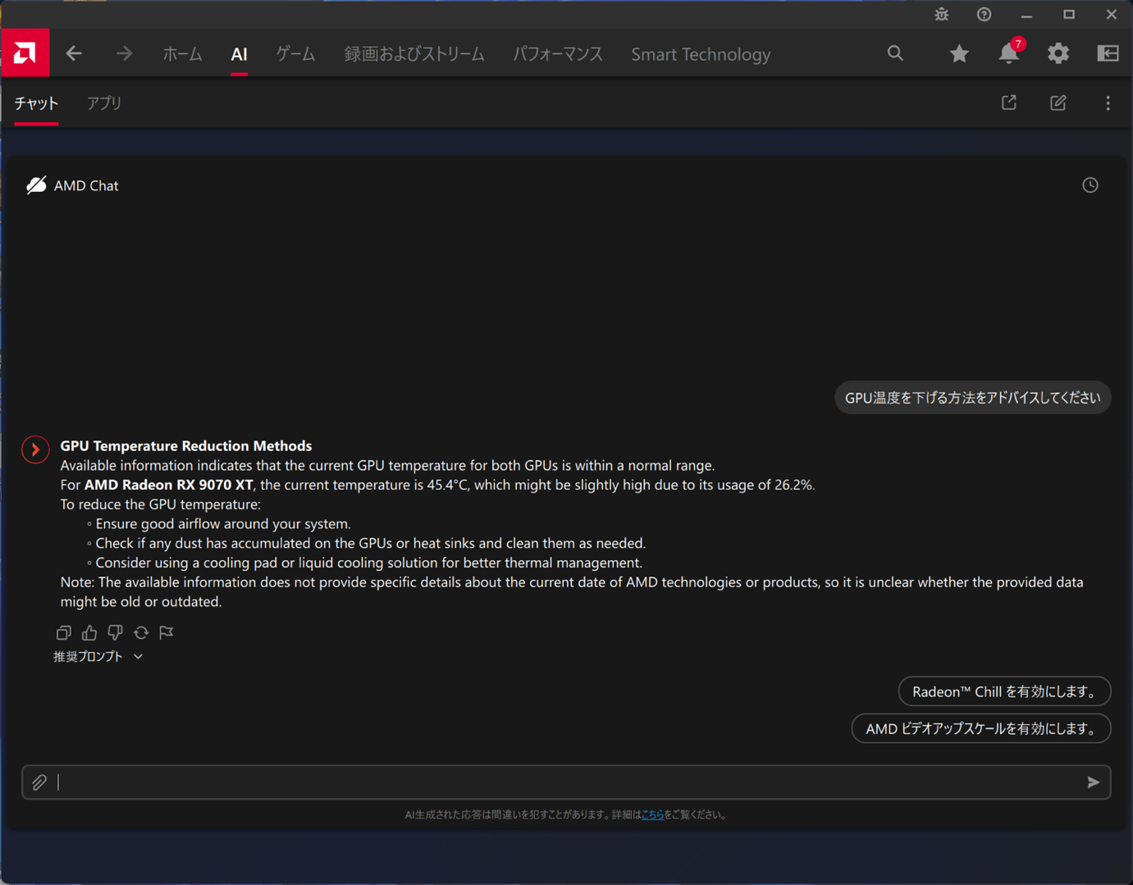Send the message with arrow icon

click(1093, 782)
